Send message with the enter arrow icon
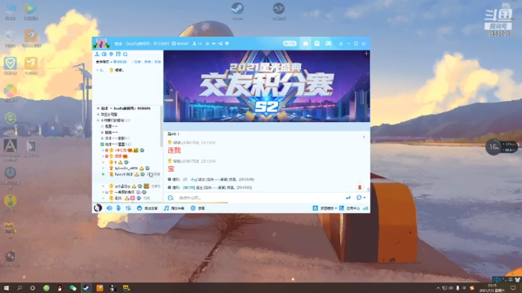Viewport: 522px width, 293px height. point(348,198)
